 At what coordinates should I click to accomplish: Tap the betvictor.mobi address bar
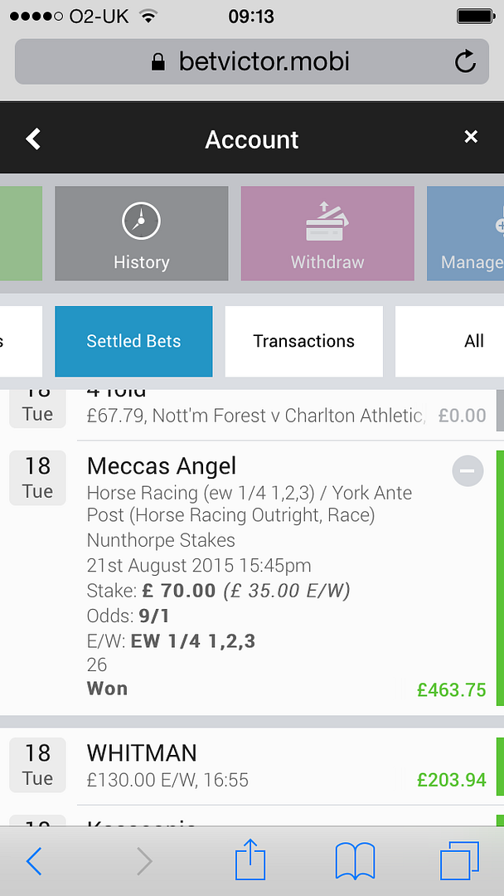click(x=252, y=61)
